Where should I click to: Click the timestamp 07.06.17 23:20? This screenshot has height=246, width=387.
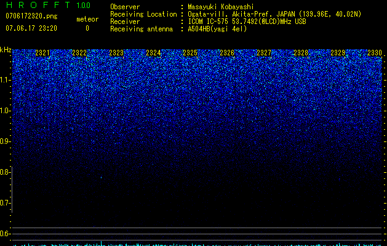tap(31, 28)
